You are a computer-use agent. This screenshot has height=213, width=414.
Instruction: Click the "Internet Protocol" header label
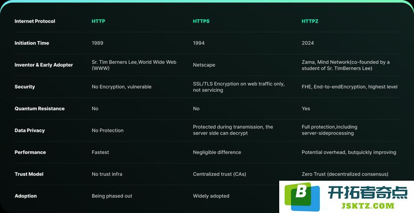tap(35, 21)
